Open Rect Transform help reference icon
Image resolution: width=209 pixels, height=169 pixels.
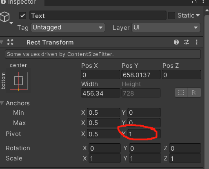pyautogui.click(x=176, y=42)
